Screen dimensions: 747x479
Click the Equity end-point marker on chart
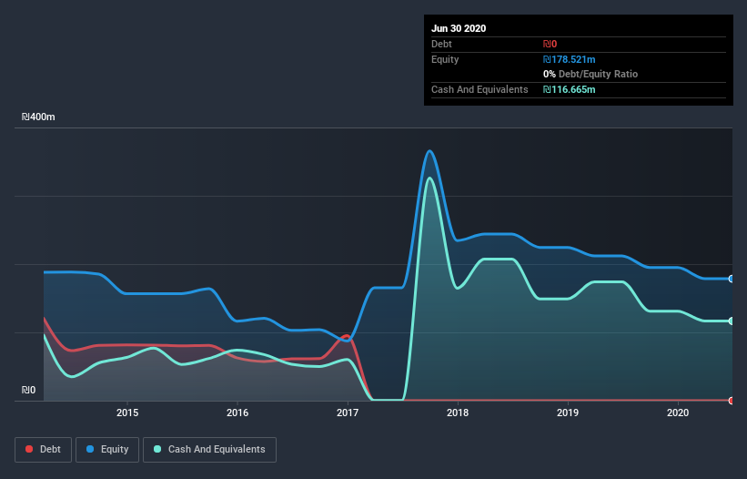click(732, 279)
